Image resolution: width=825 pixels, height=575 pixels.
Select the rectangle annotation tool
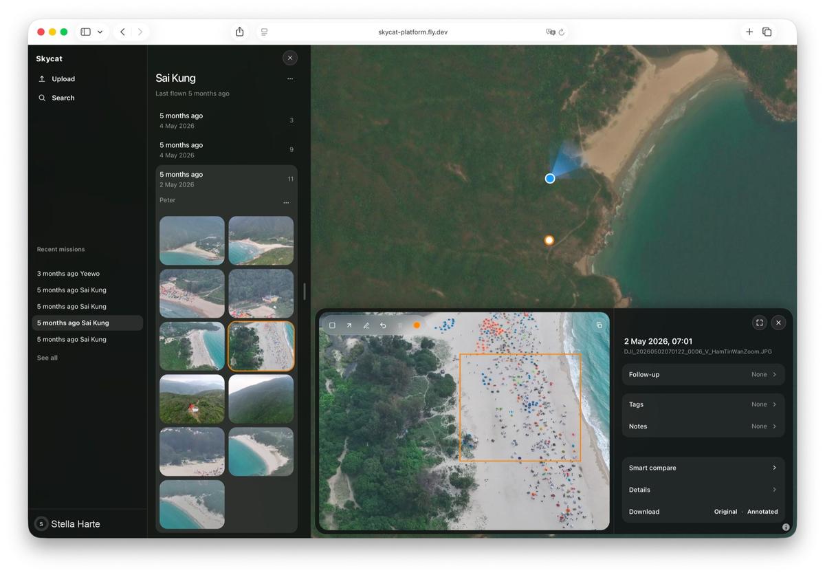pyautogui.click(x=332, y=325)
